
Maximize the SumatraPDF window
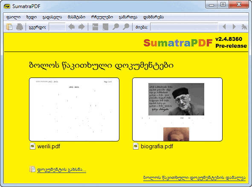tap(223, 5)
